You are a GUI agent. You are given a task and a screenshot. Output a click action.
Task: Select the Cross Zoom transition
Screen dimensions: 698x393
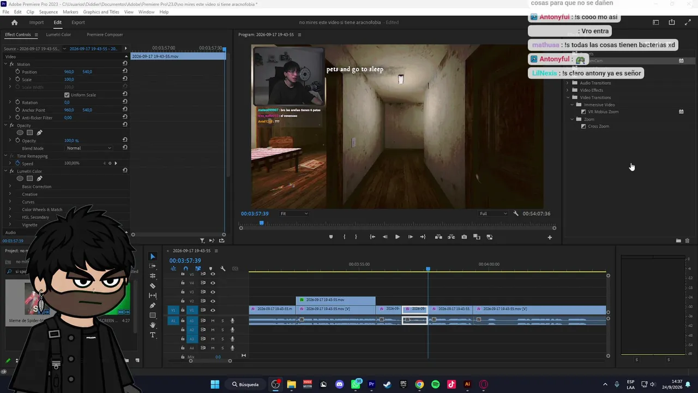click(598, 126)
